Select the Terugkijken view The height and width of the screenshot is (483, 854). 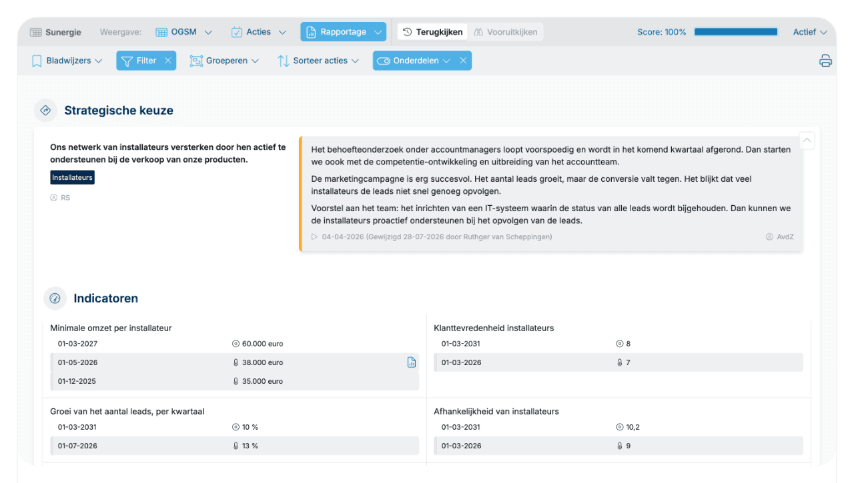pos(432,32)
